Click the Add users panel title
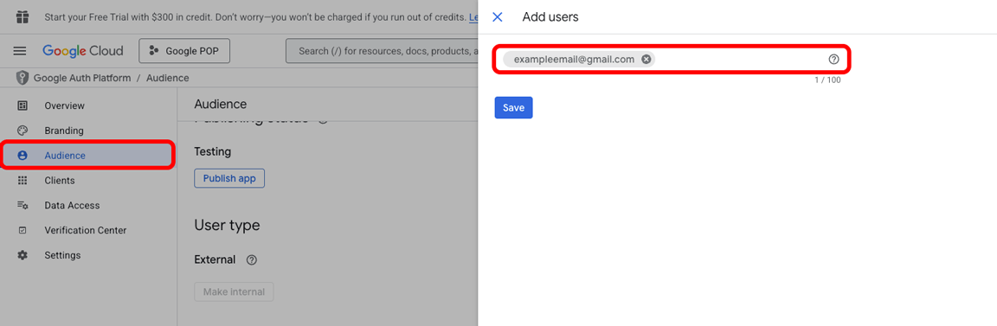The image size is (997, 326). (x=550, y=17)
